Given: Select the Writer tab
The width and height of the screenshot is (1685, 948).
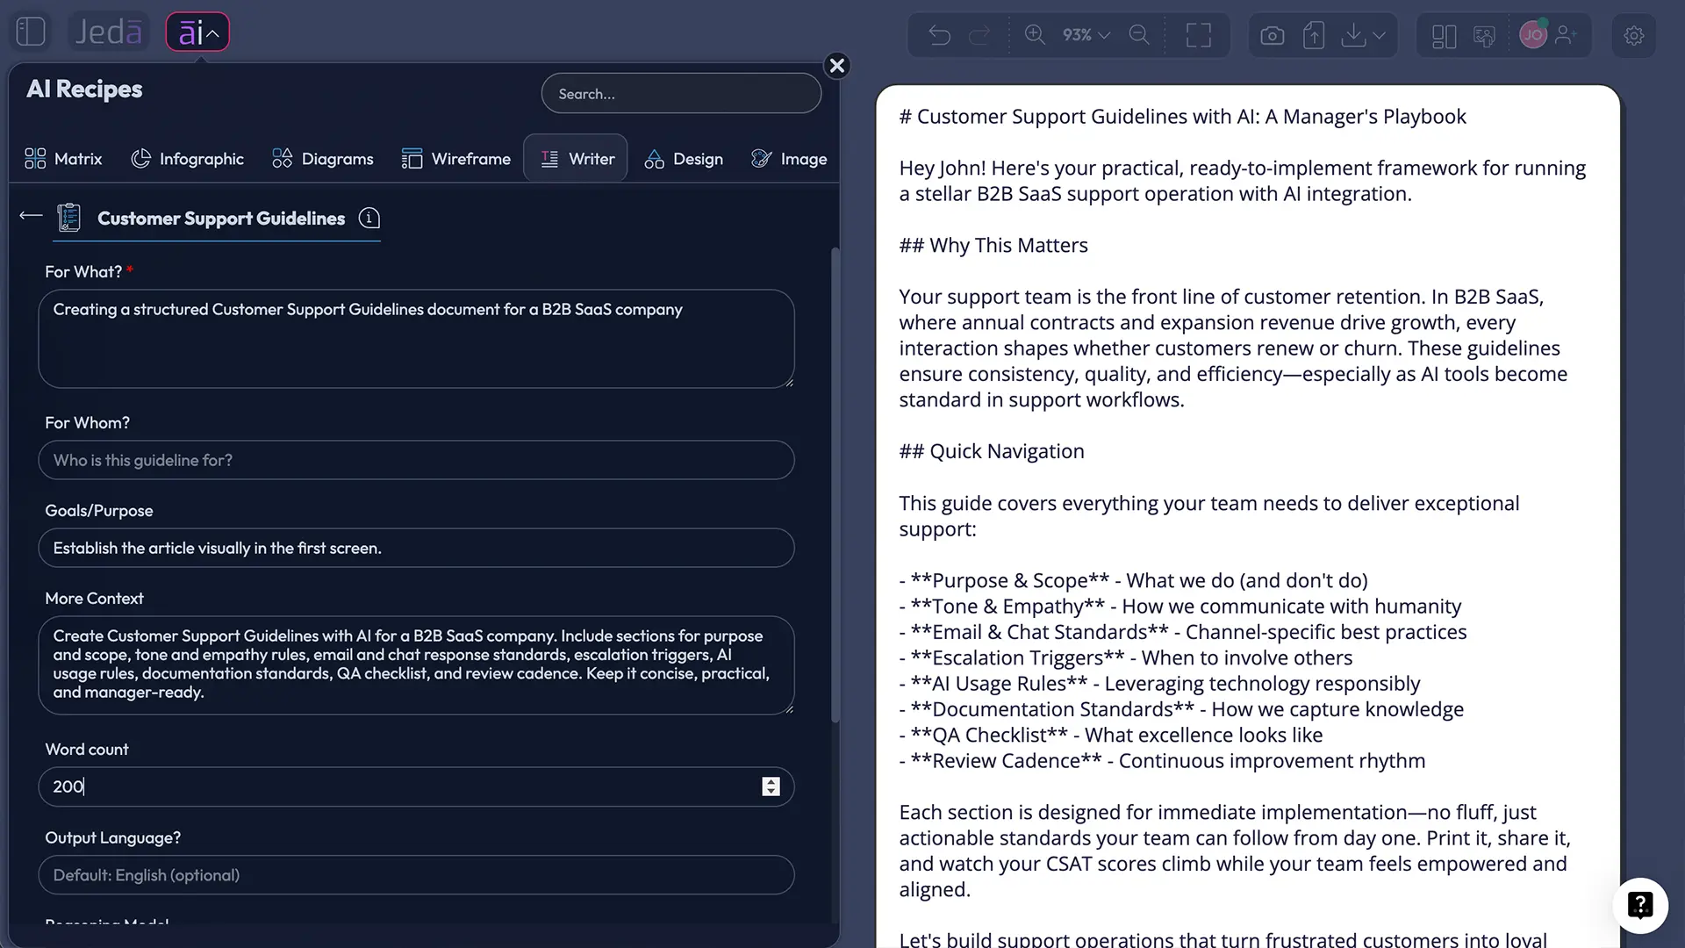Looking at the screenshot, I should (576, 159).
